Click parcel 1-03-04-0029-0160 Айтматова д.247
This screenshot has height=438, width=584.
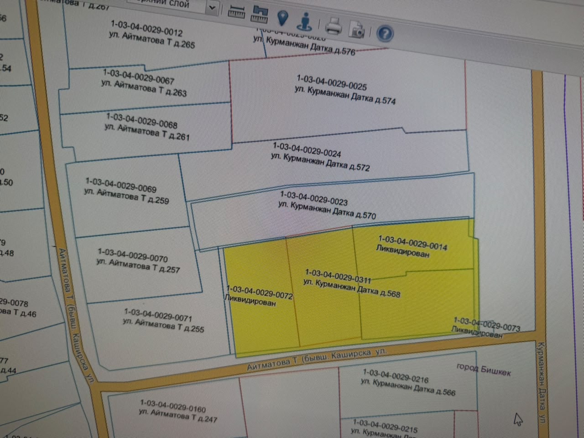click(x=178, y=411)
